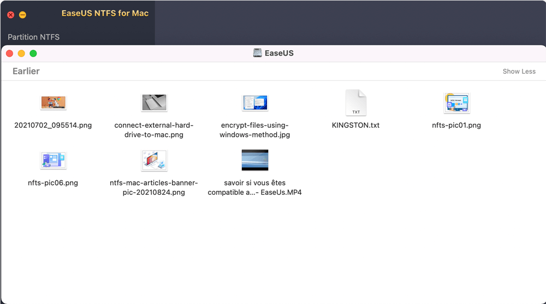This screenshot has height=304, width=546.
Task: Select the savoir si vous êtes MP4 video thumbnail
Action: (255, 160)
